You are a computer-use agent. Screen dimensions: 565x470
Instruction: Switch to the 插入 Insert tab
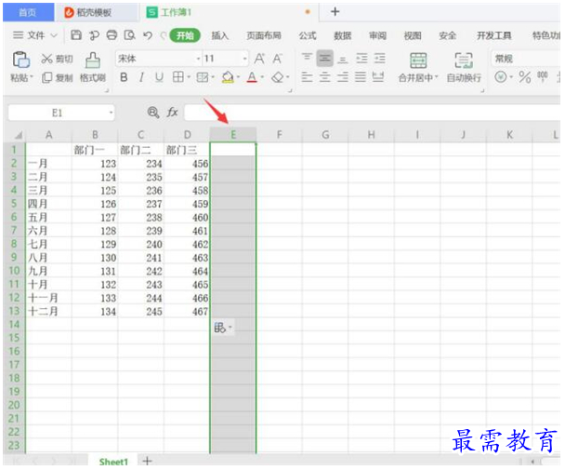220,35
